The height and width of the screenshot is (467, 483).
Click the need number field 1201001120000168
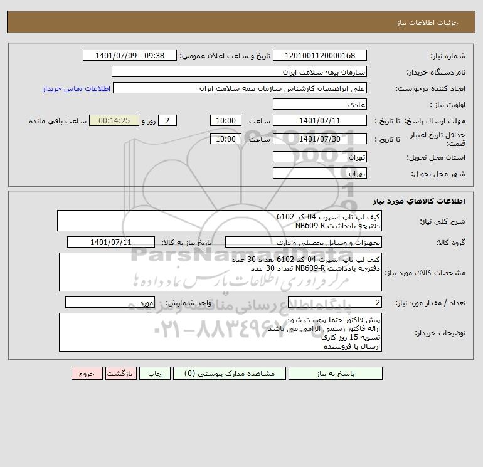click(x=320, y=55)
